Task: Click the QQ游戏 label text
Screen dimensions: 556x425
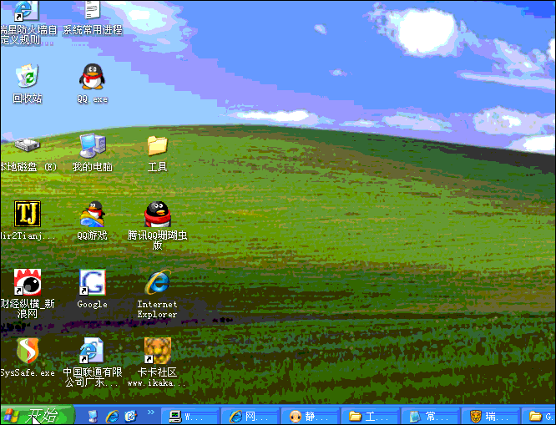Action: tap(92, 235)
